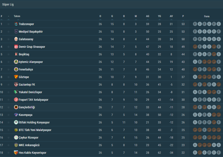Toggle favorite star for Medipol Başakşehir
This screenshot has width=223, height=157.
[x=8, y=32]
